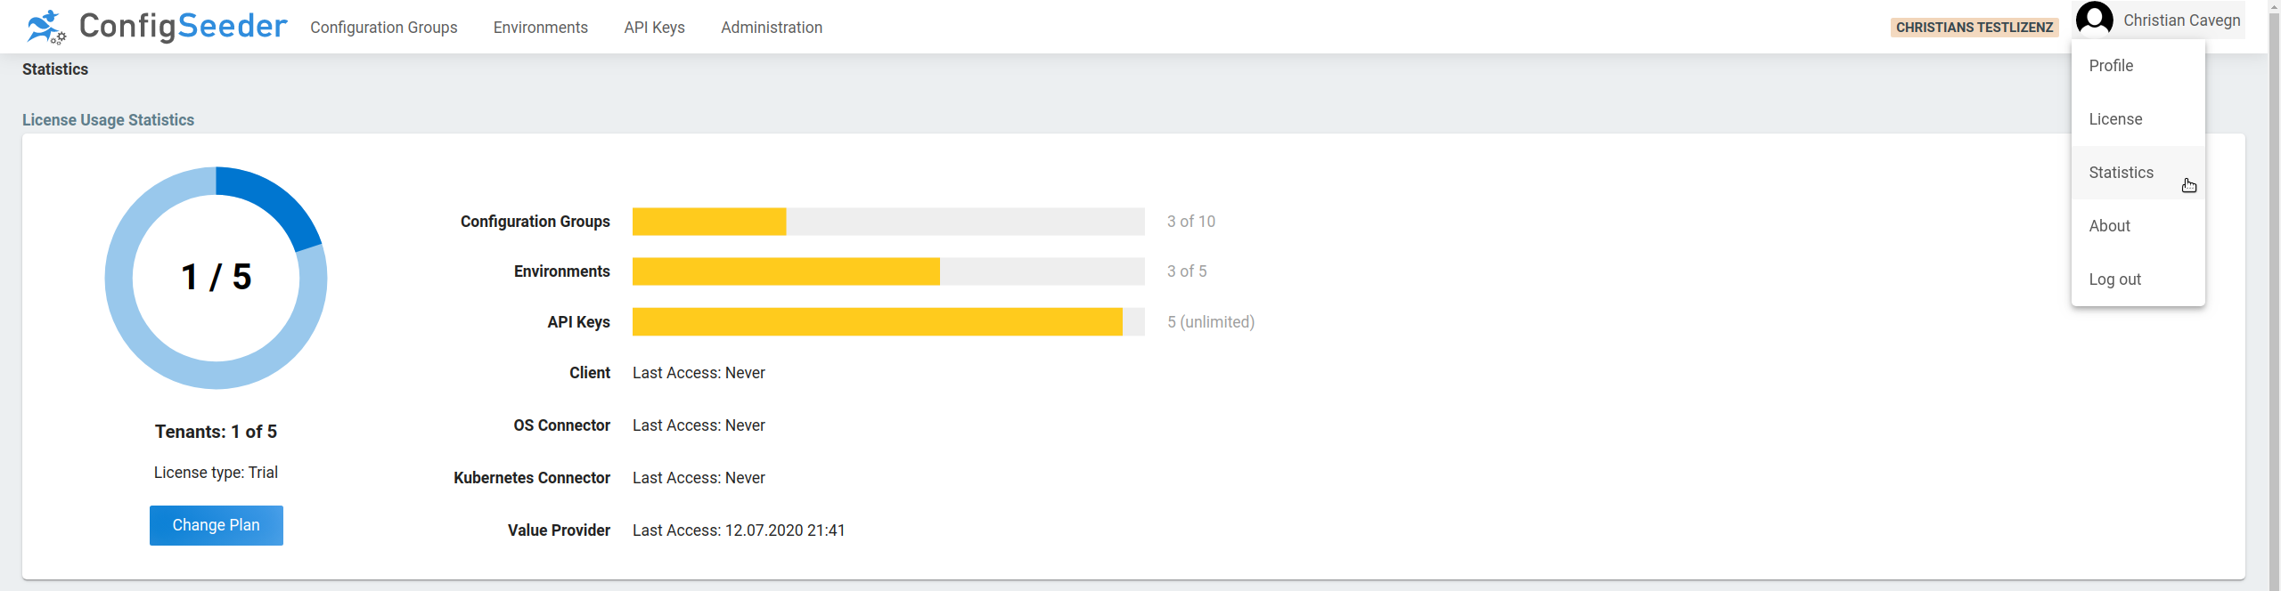The image size is (2281, 591).
Task: Open the API Keys navigation item
Action: point(654,27)
